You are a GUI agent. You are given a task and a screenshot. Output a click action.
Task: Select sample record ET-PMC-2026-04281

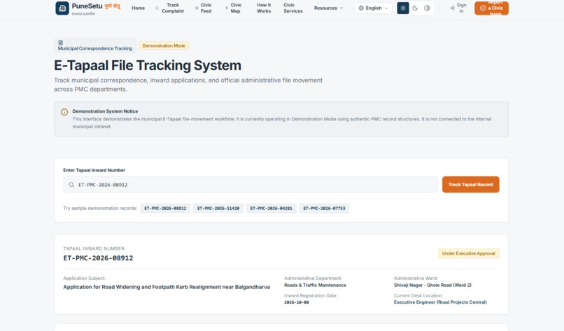[x=272, y=209]
